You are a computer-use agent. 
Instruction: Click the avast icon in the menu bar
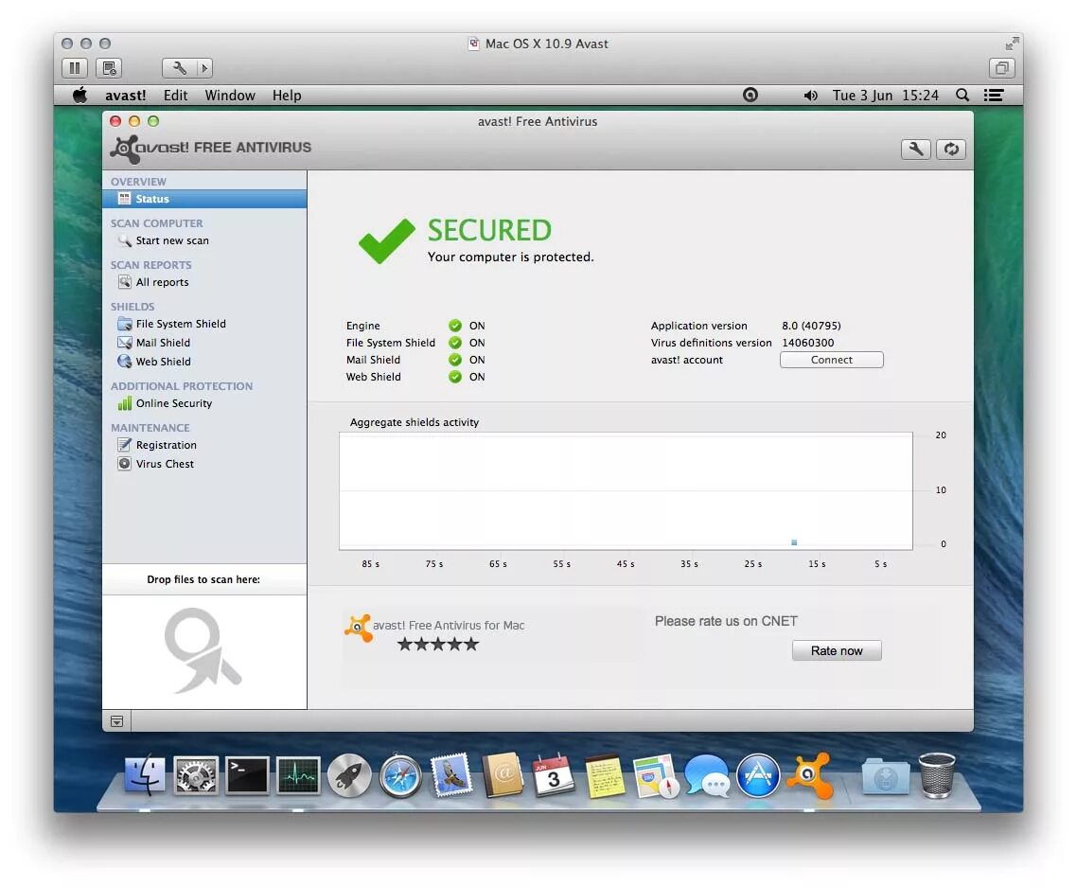pyautogui.click(x=750, y=95)
